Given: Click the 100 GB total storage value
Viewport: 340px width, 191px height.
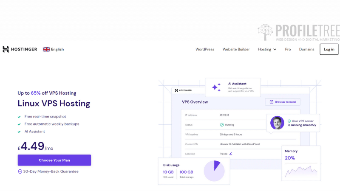Looking at the screenshot, I should click(x=186, y=172).
